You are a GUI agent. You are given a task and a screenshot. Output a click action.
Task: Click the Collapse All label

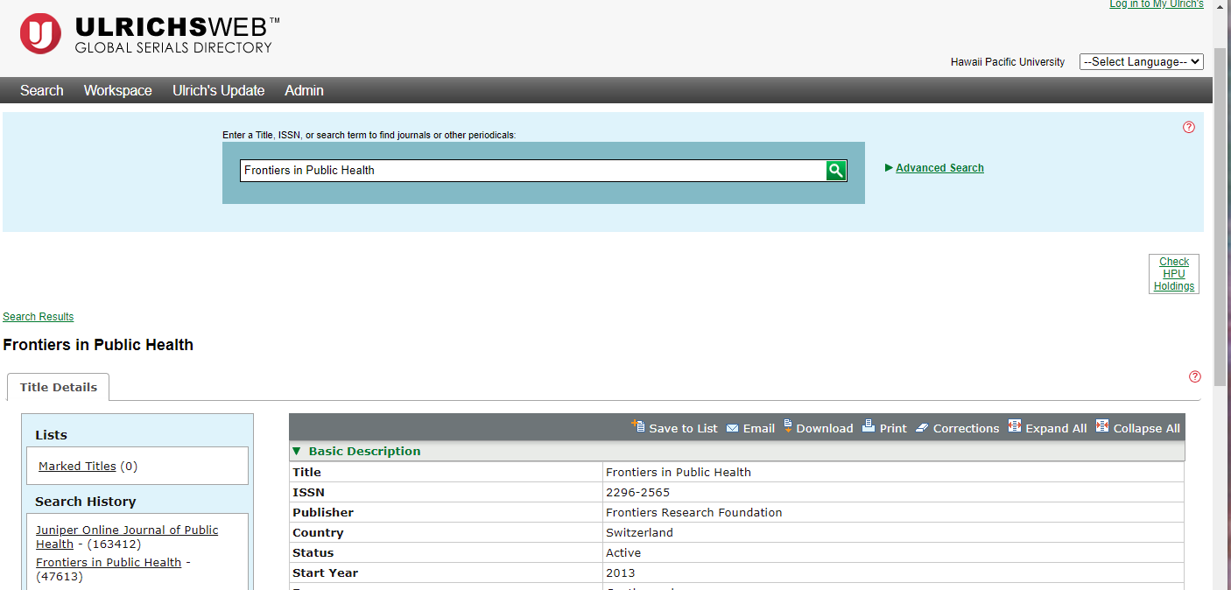tap(1147, 429)
